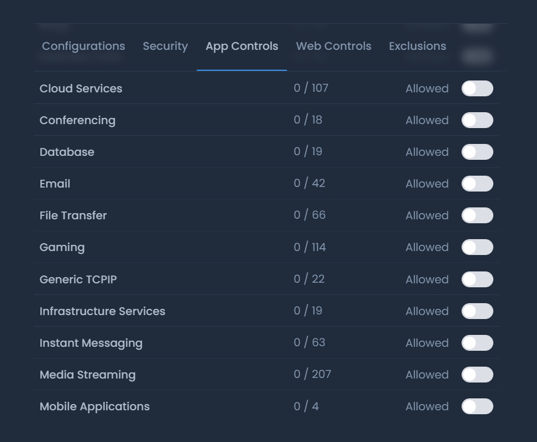Viewport: 537px width, 442px height.
Task: Block the Database category with its toggle
Action: click(x=477, y=152)
